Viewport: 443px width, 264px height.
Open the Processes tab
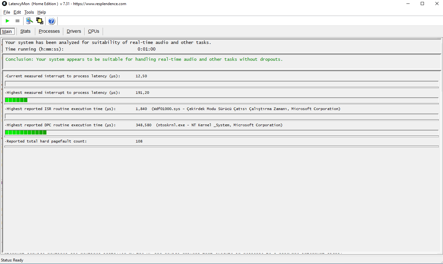(x=49, y=31)
